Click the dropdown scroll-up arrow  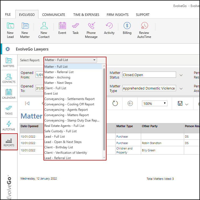tap(104, 66)
